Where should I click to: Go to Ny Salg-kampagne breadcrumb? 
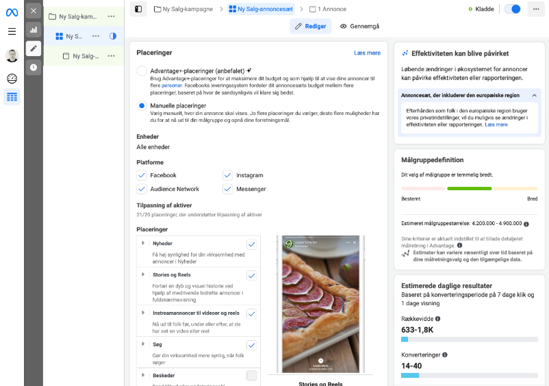tap(183, 9)
